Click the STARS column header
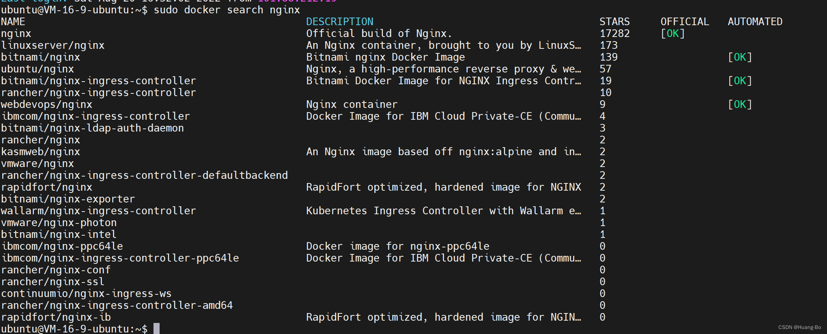The width and height of the screenshot is (827, 334). [x=615, y=22]
